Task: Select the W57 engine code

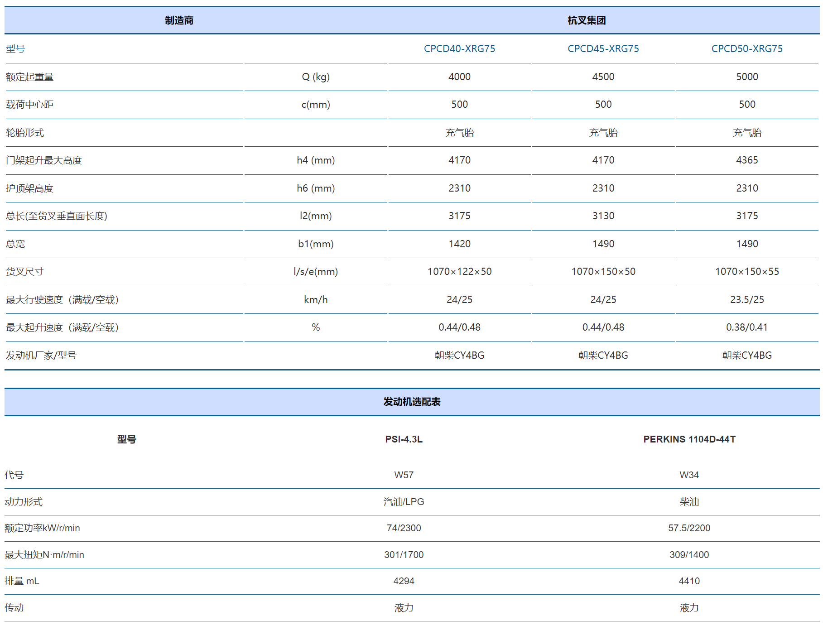Action: pyautogui.click(x=404, y=475)
